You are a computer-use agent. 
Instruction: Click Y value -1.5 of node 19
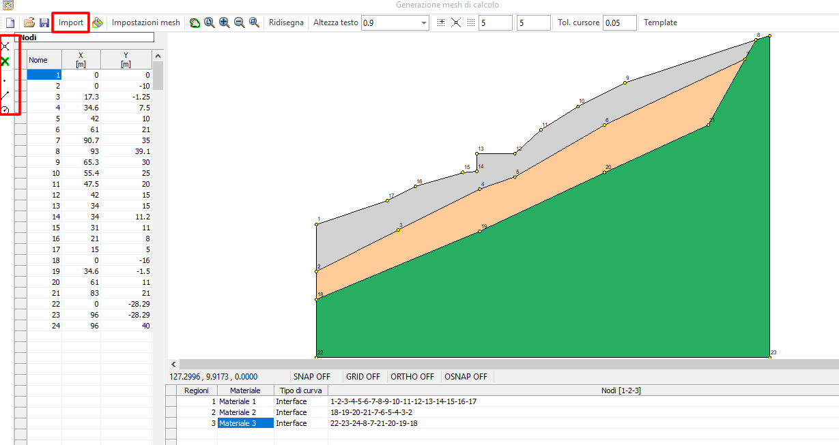(126, 271)
